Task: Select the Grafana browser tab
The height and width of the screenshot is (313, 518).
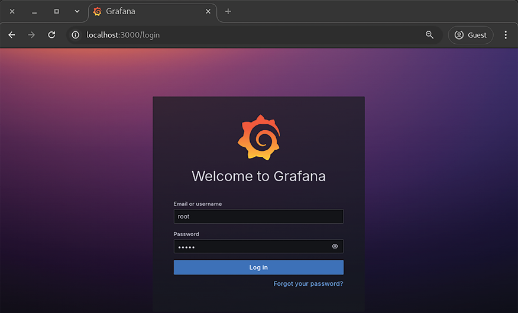Action: 148,11
